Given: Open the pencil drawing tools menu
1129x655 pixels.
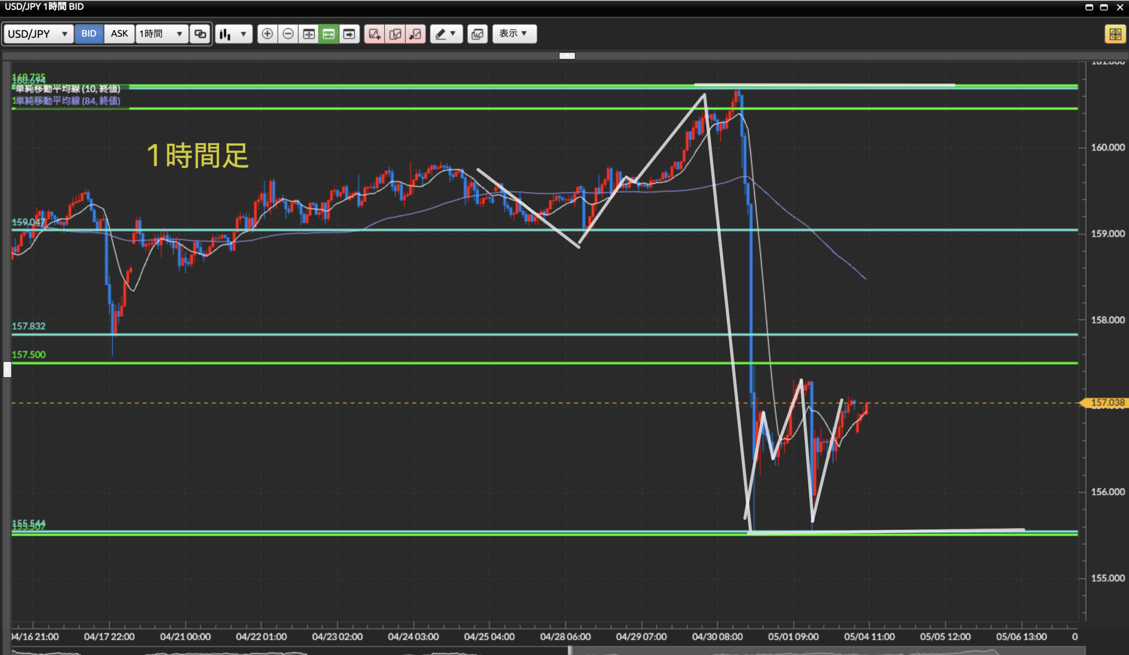Looking at the screenshot, I should 446,34.
